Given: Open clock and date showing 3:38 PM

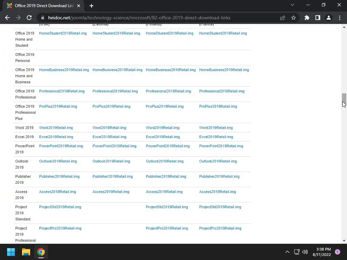Looking at the screenshot, I should pyautogui.click(x=322, y=252).
